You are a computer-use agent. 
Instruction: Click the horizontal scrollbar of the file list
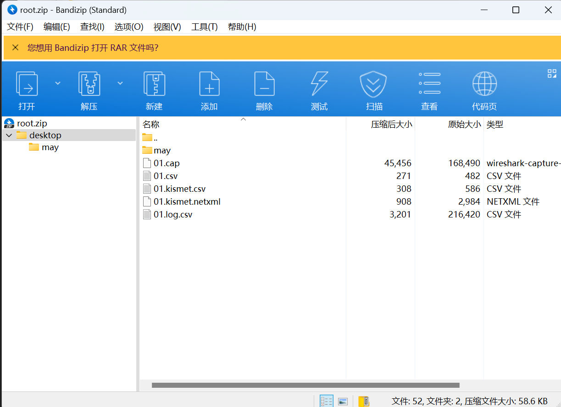coord(305,385)
